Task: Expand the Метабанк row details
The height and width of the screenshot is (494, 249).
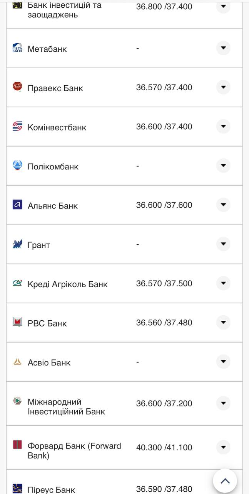Action: click(223, 48)
